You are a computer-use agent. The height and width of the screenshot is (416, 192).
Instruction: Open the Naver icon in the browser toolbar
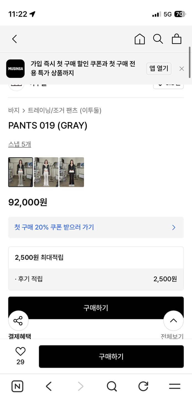tap(17, 386)
